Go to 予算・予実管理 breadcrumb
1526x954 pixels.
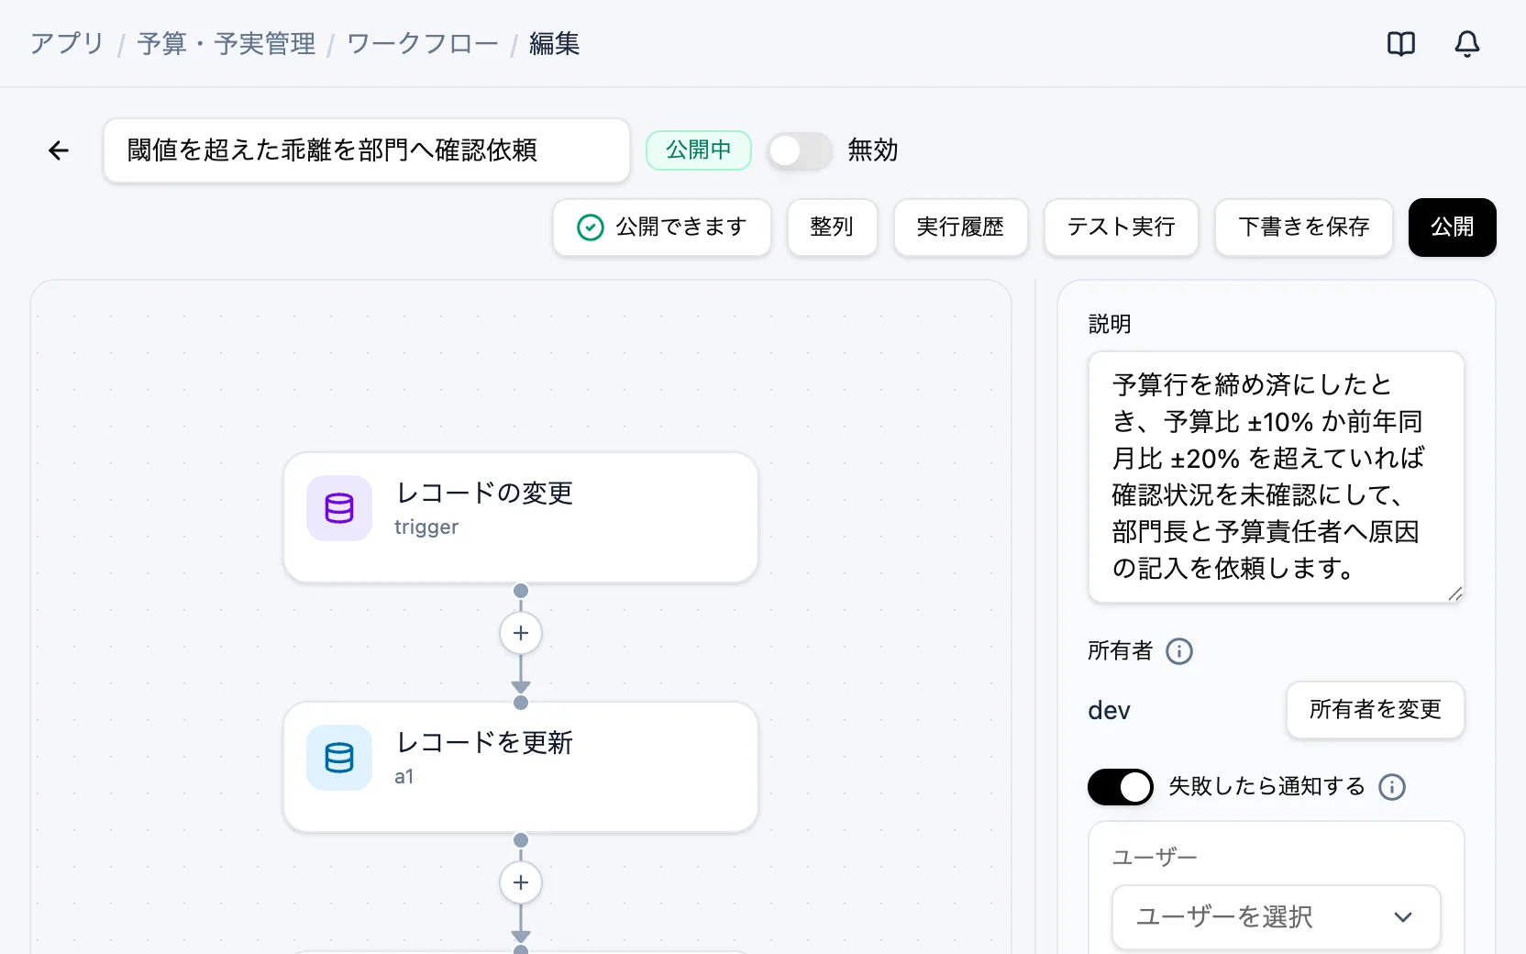pos(227,44)
